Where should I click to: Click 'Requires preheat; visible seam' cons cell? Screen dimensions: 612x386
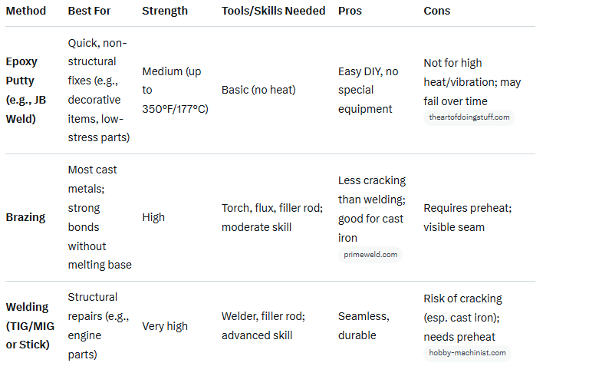467,217
